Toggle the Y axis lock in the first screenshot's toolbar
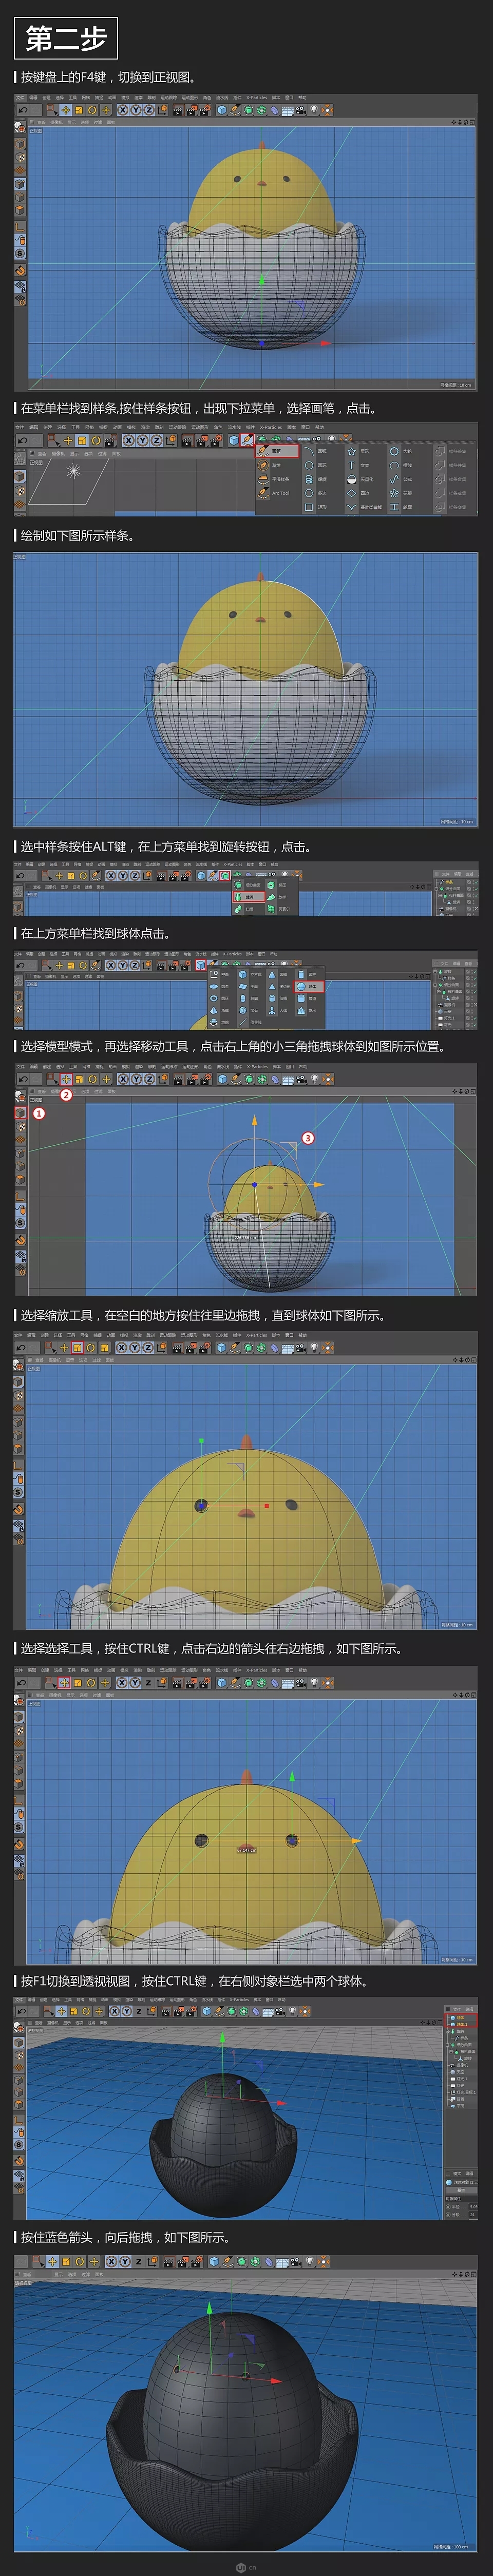493x2576 pixels. click(136, 110)
